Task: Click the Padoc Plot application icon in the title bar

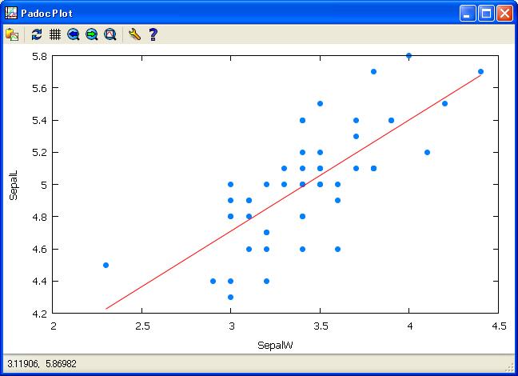Action: [x=10, y=13]
